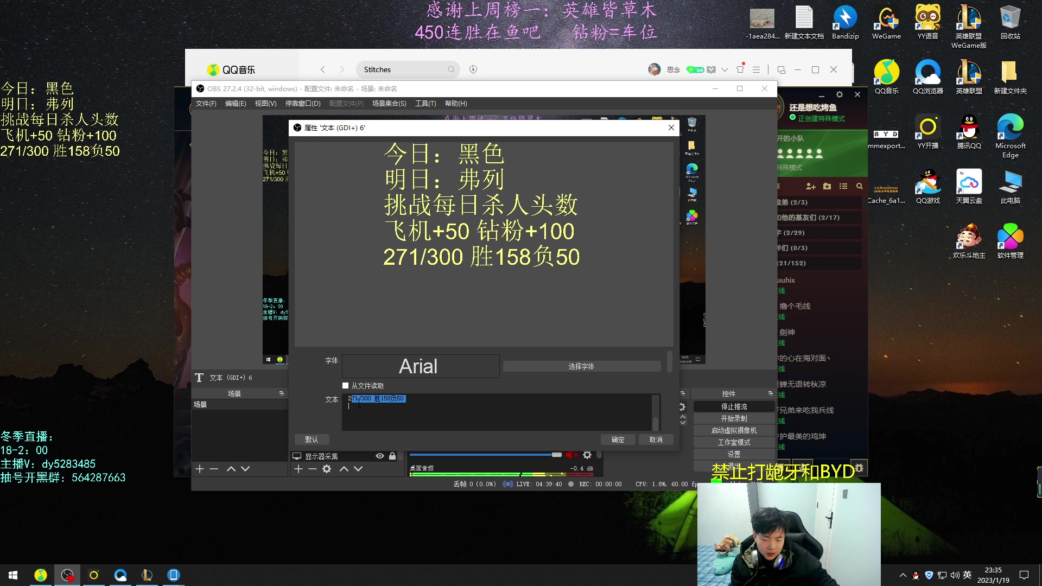
Task: Hide 显示器采集 with the eye toggle
Action: (x=379, y=456)
